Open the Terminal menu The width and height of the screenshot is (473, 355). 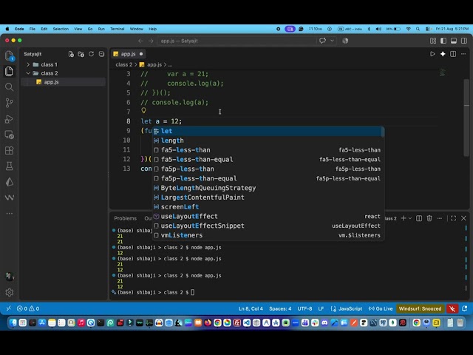117,29
